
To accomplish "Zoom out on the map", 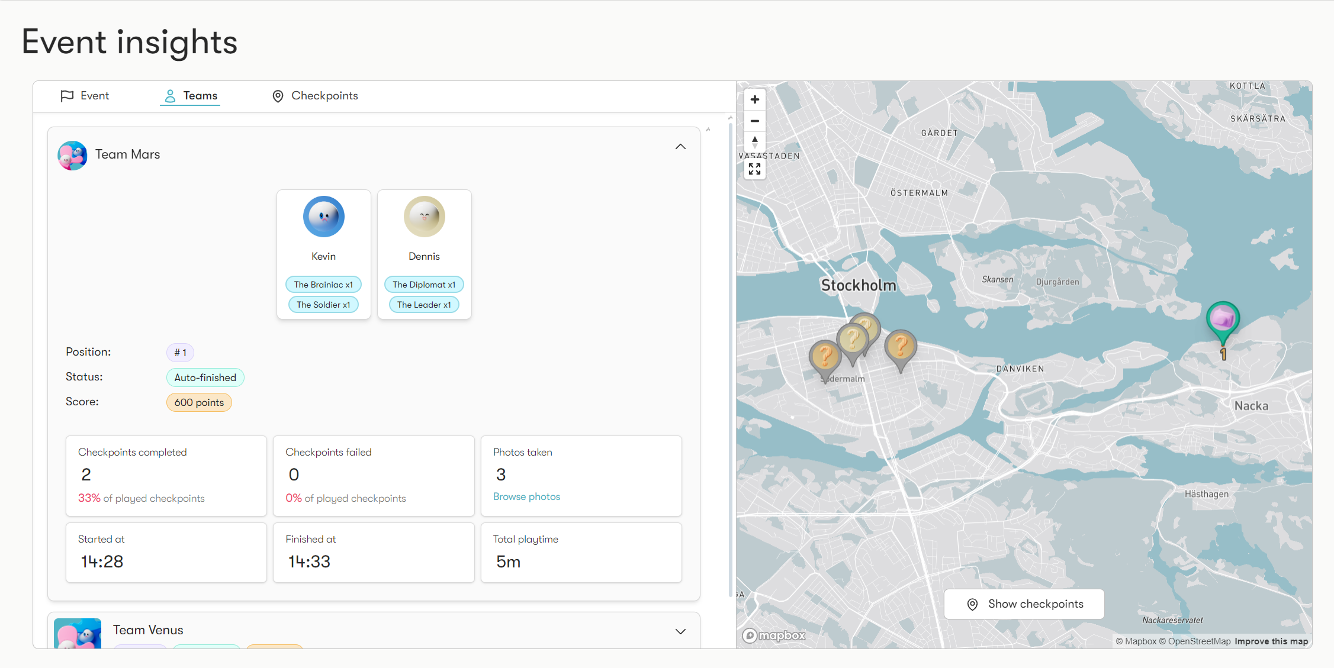I will coord(755,121).
